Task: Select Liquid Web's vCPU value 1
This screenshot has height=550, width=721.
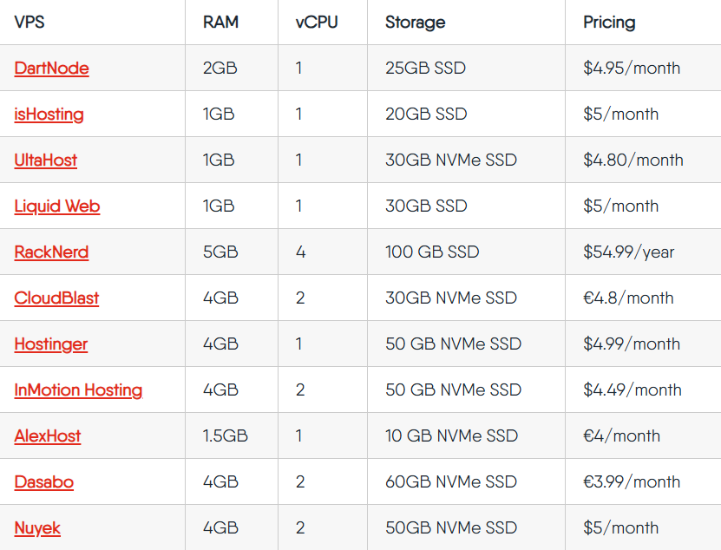Action: [x=298, y=206]
